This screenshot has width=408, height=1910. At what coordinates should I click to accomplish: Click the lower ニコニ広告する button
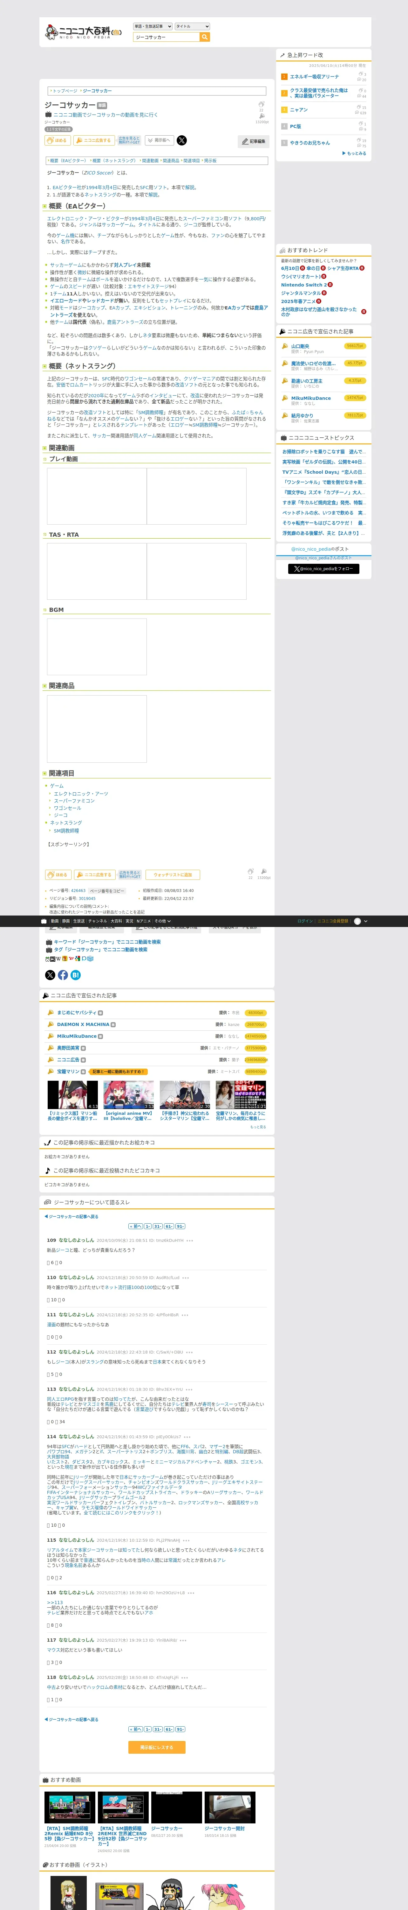94,875
